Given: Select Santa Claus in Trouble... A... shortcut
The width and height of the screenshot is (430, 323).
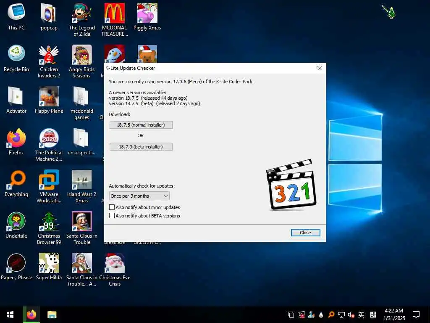Looking at the screenshot, I should pyautogui.click(x=82, y=270).
